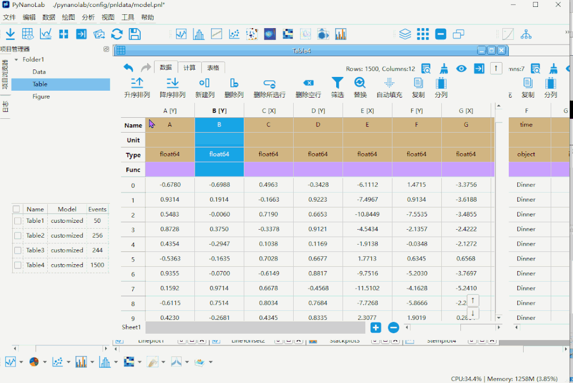Click the Table4 vertical scrollbar track
This screenshot has height=383, width=573.
[x=499, y=212]
